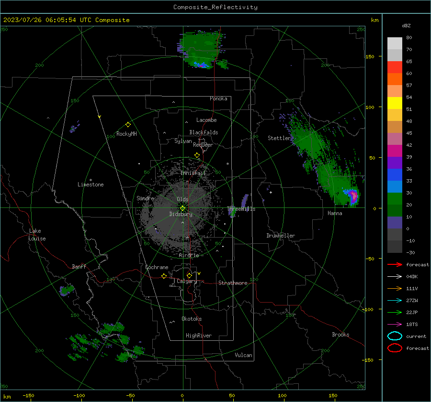Click the km unit label at bottom left

tap(7, 397)
